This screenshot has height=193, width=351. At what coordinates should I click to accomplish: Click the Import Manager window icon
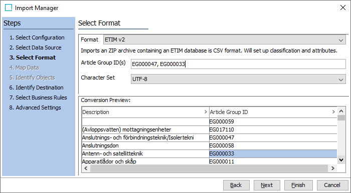(x=9, y=7)
